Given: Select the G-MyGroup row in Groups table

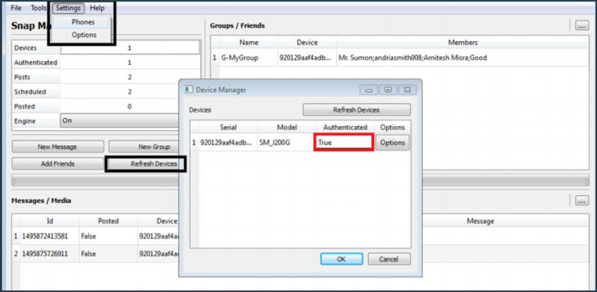Looking at the screenshot, I should click(239, 58).
